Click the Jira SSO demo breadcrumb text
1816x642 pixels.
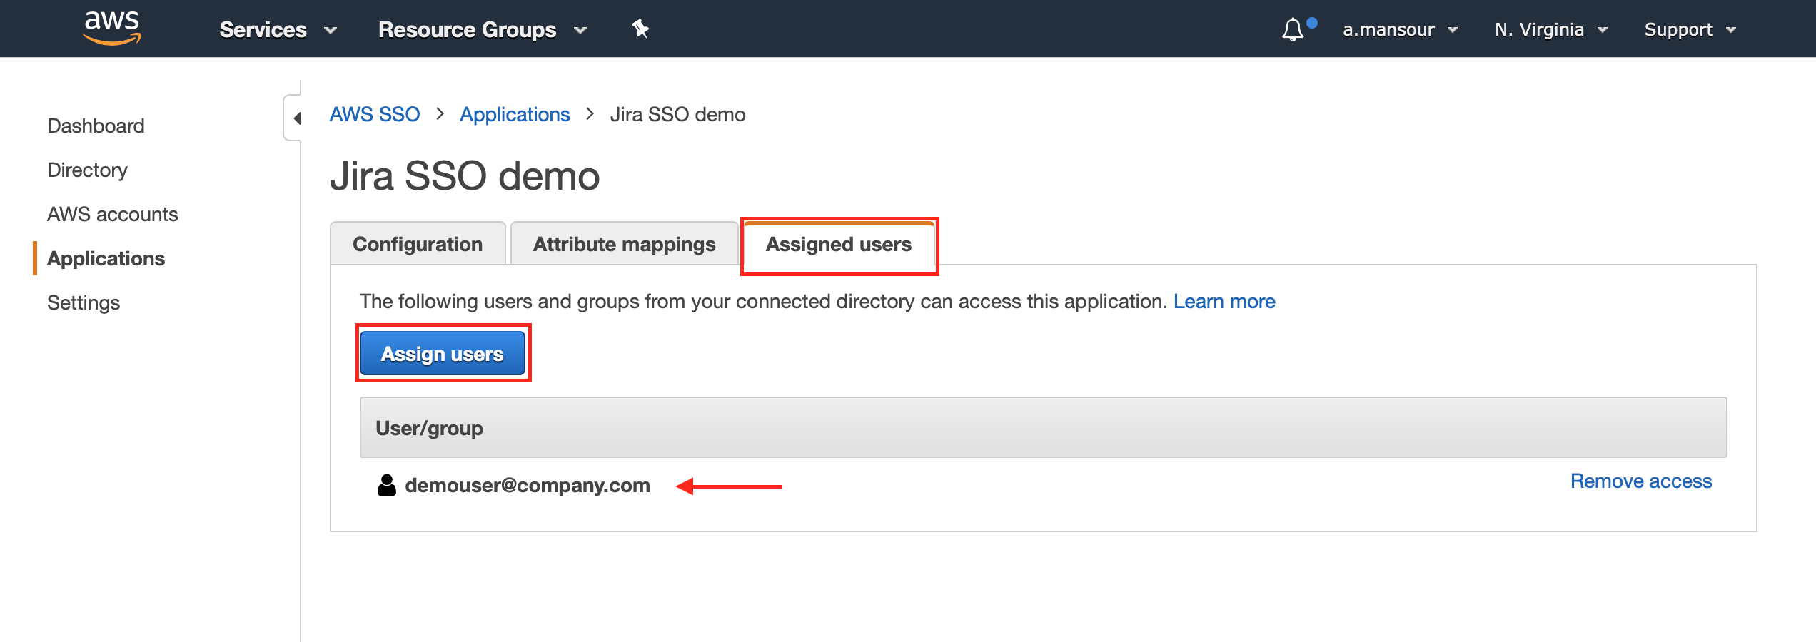pos(677,114)
